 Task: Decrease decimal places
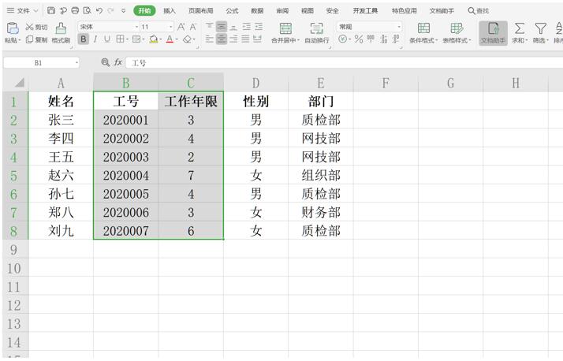[396, 39]
